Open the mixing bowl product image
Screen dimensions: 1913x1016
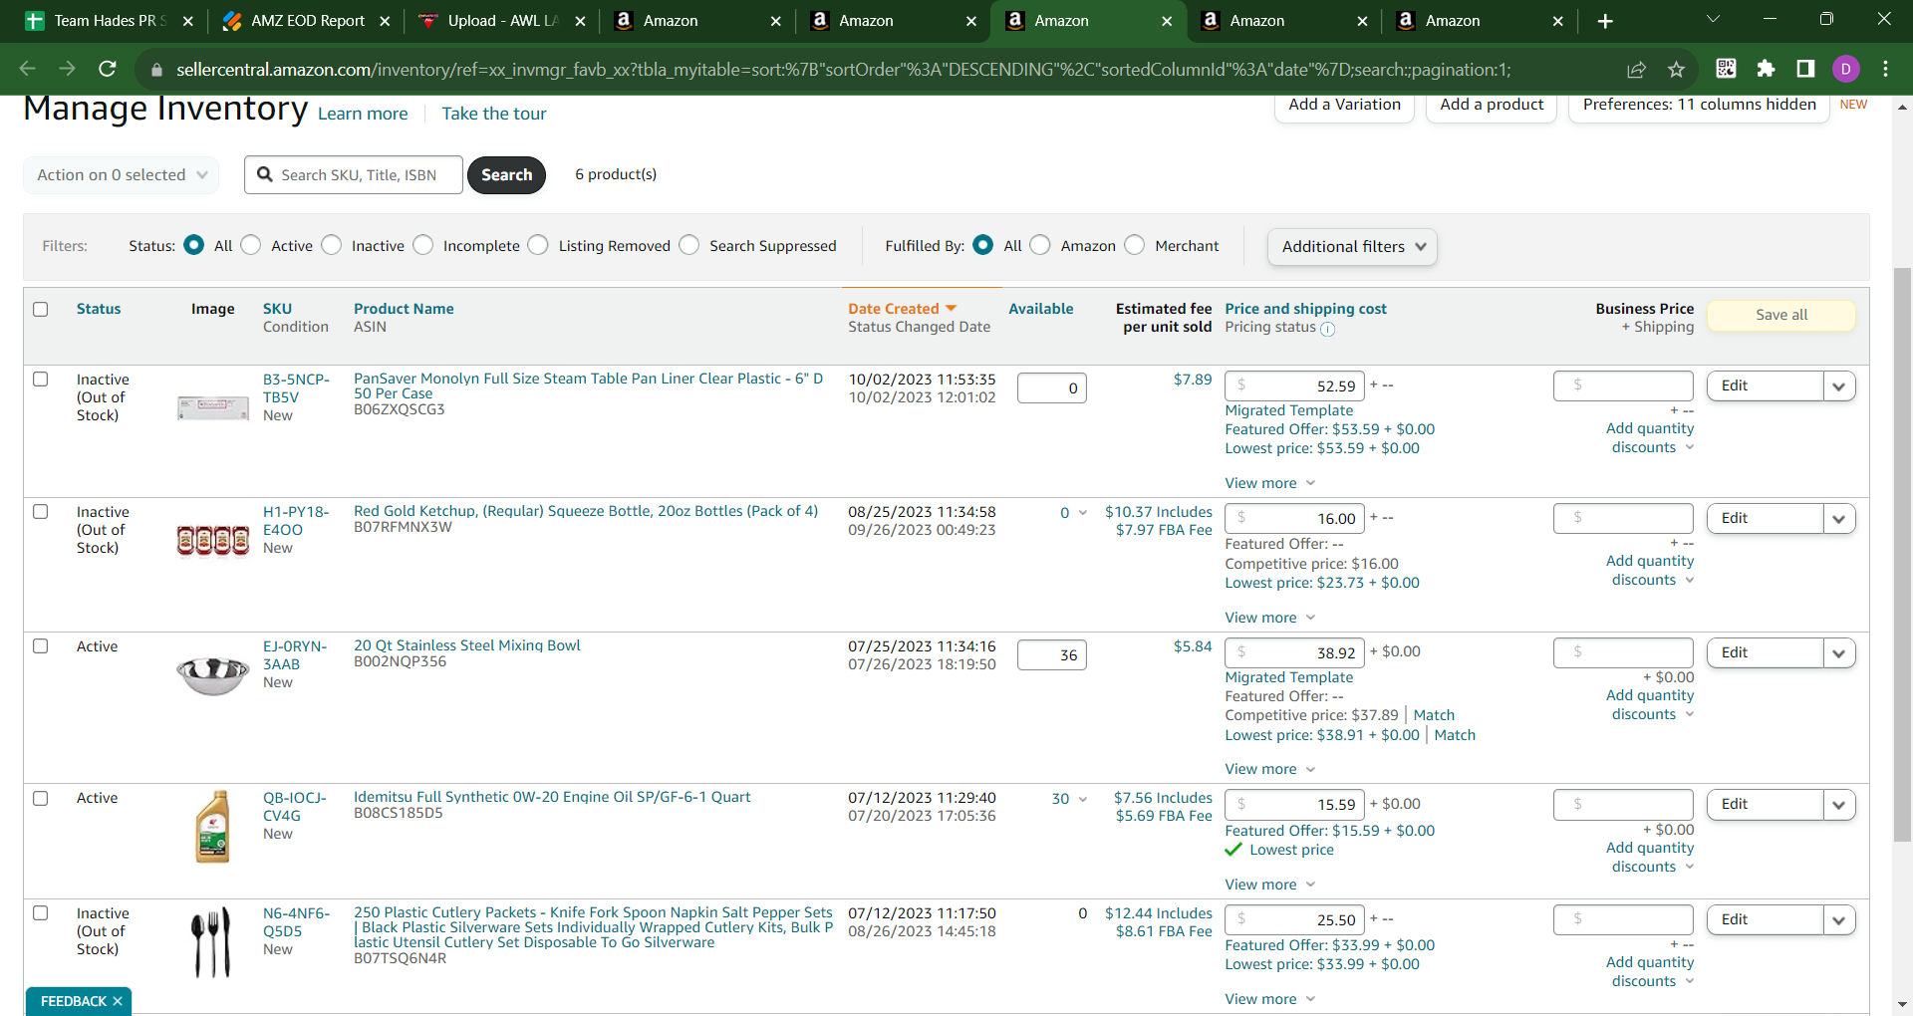coord(212,675)
